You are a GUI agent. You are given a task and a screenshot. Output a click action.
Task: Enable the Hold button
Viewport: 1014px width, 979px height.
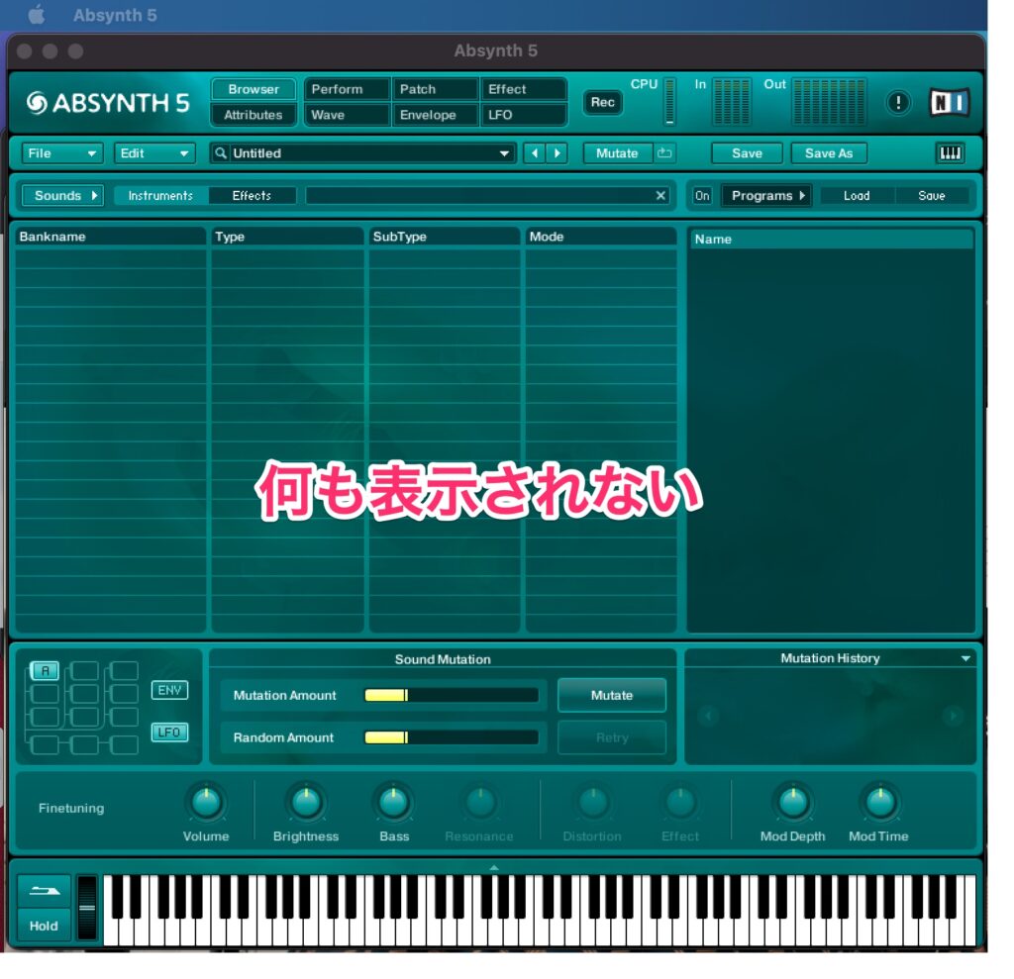(44, 926)
